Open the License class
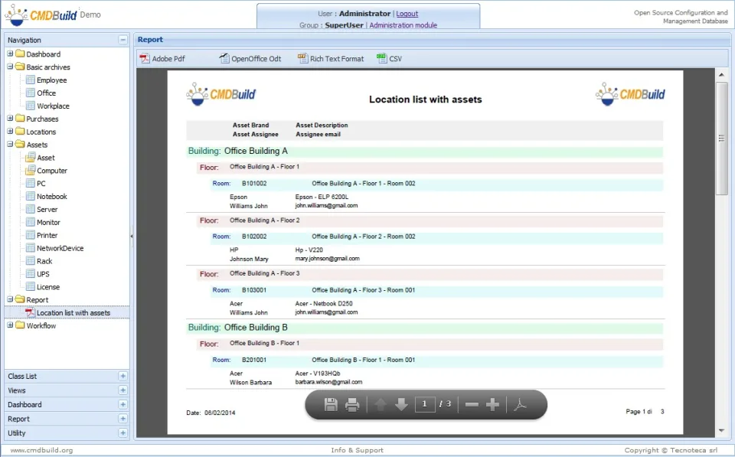The width and height of the screenshot is (735, 457). pyautogui.click(x=47, y=287)
